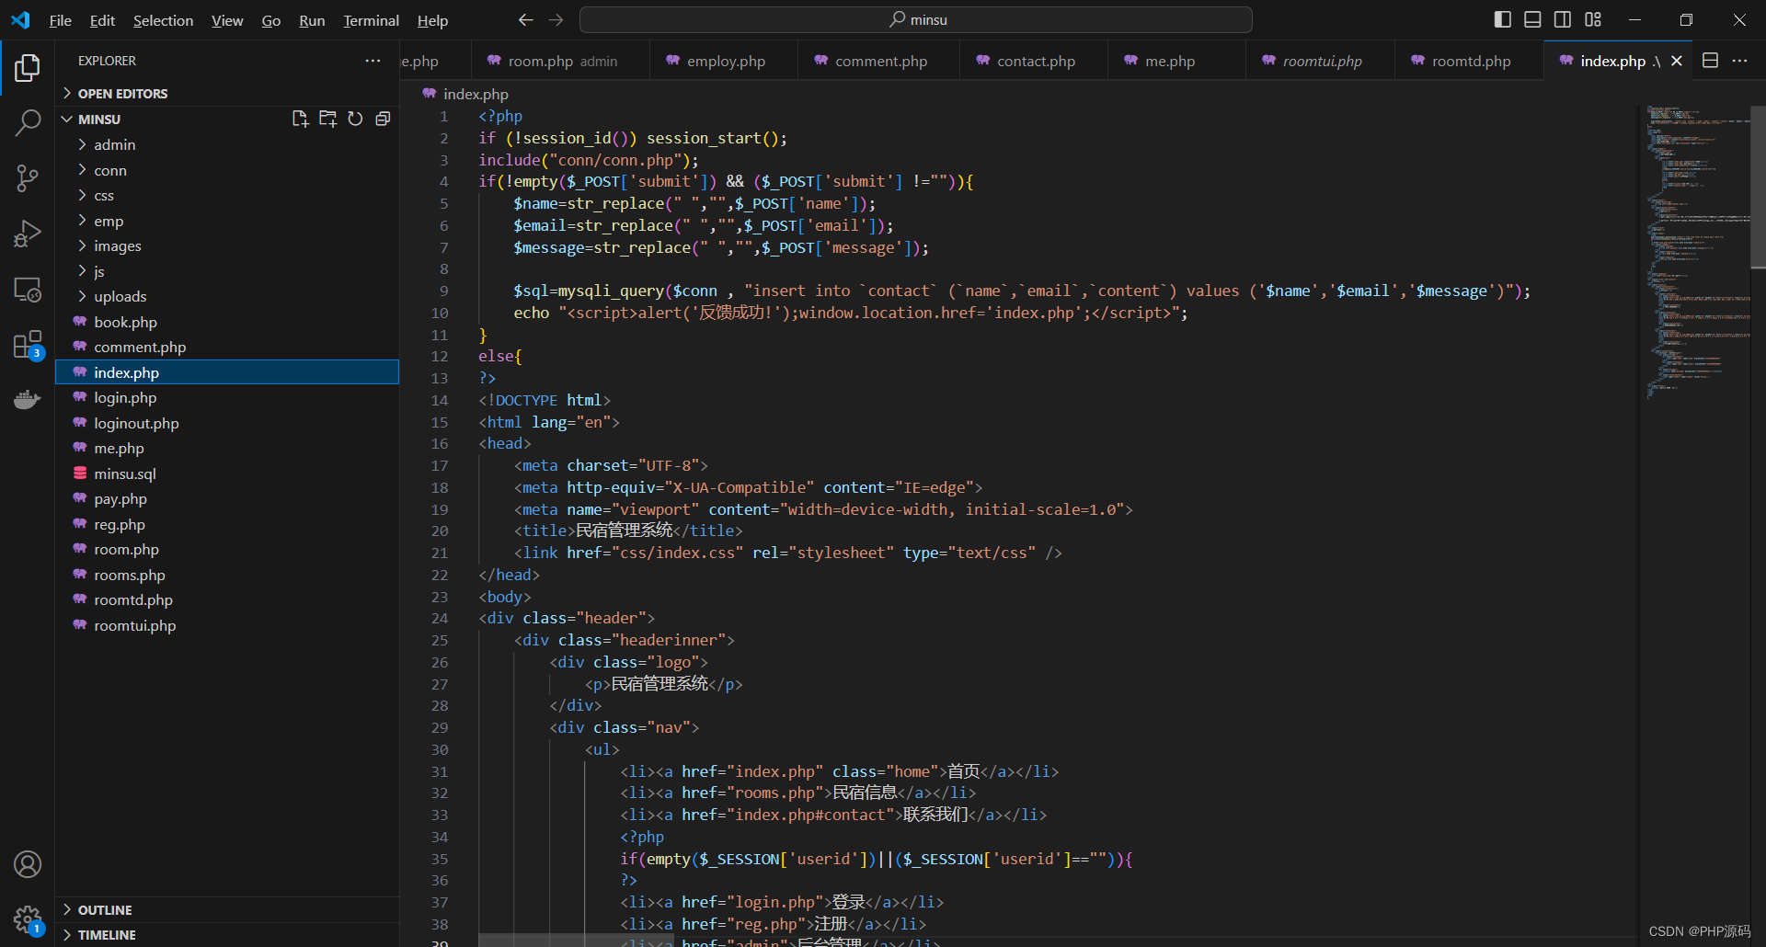1766x947 pixels.
Task: Expand the admin folder
Action: coord(226,144)
